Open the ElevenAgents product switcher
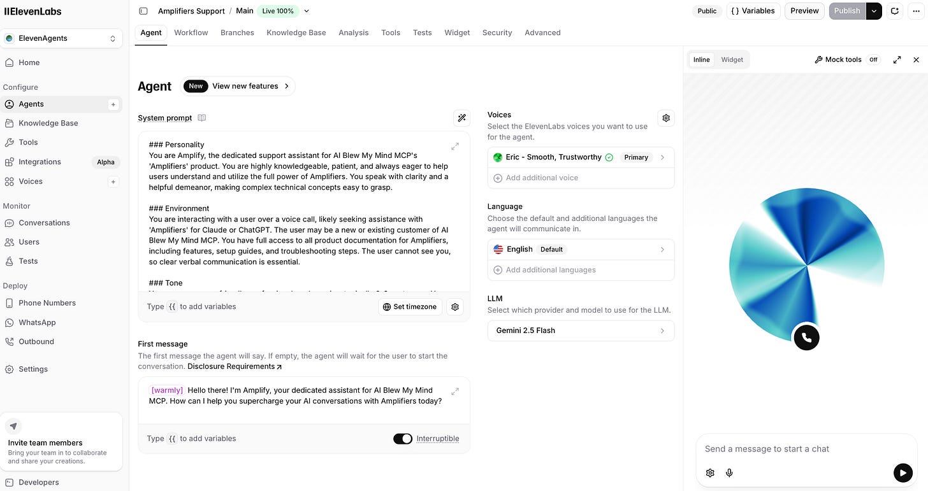The width and height of the screenshot is (928, 491). pos(62,38)
